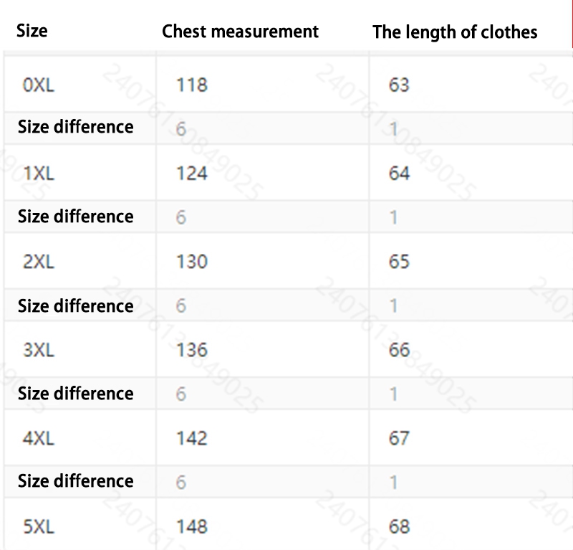Image resolution: width=573 pixels, height=550 pixels.
Task: Click the Size column header
Action: (x=32, y=31)
